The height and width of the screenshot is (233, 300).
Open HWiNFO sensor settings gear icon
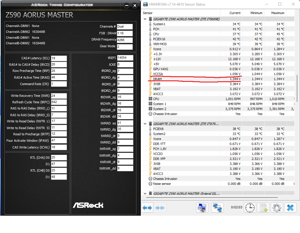[277, 208]
